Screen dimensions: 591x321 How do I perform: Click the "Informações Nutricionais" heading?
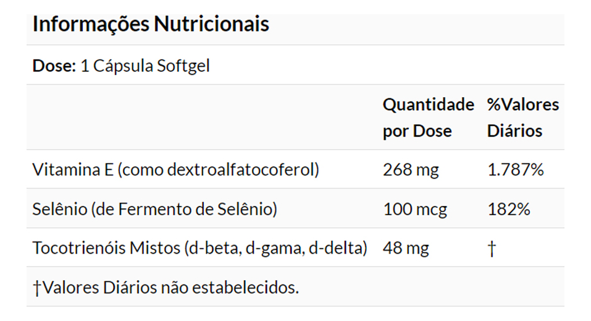pos(150,24)
